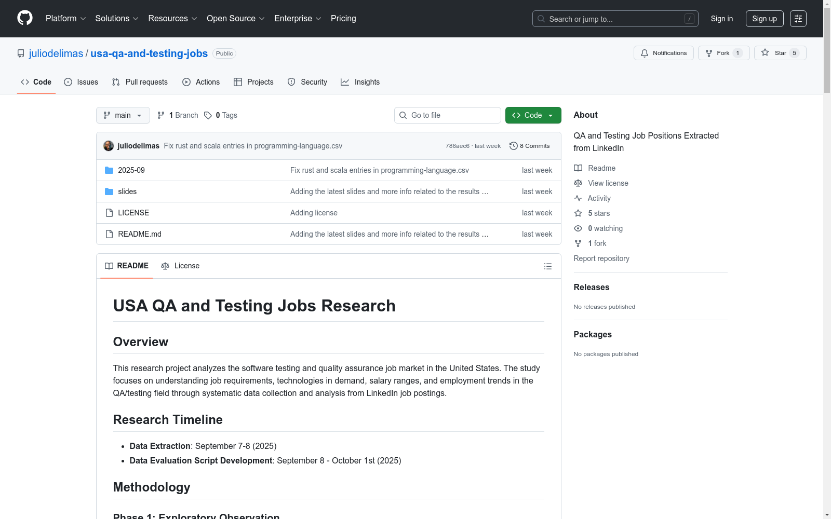The width and height of the screenshot is (831, 519).
Task: Open the juliodelimas owner profile link
Action: click(x=56, y=53)
